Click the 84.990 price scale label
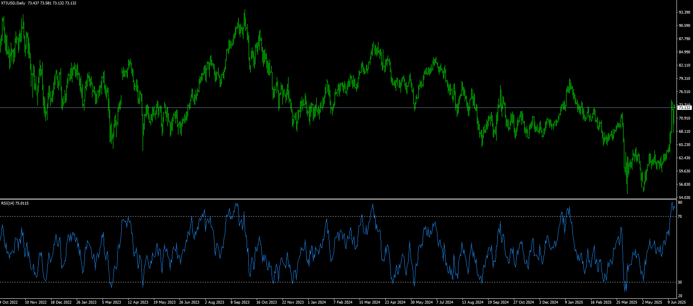Viewport: 693px width, 306px height. pyautogui.click(x=684, y=52)
